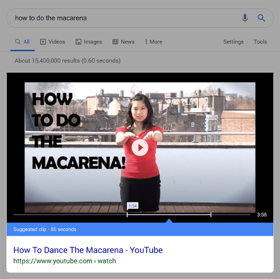Click the youtube.com watch URL

pos(65,261)
